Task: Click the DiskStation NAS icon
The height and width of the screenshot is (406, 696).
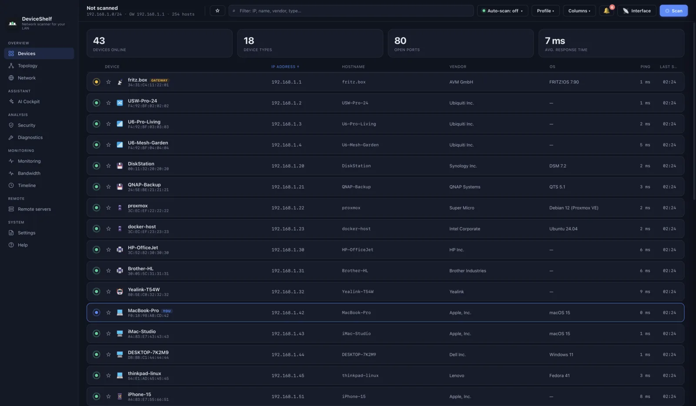Action: pyautogui.click(x=120, y=166)
